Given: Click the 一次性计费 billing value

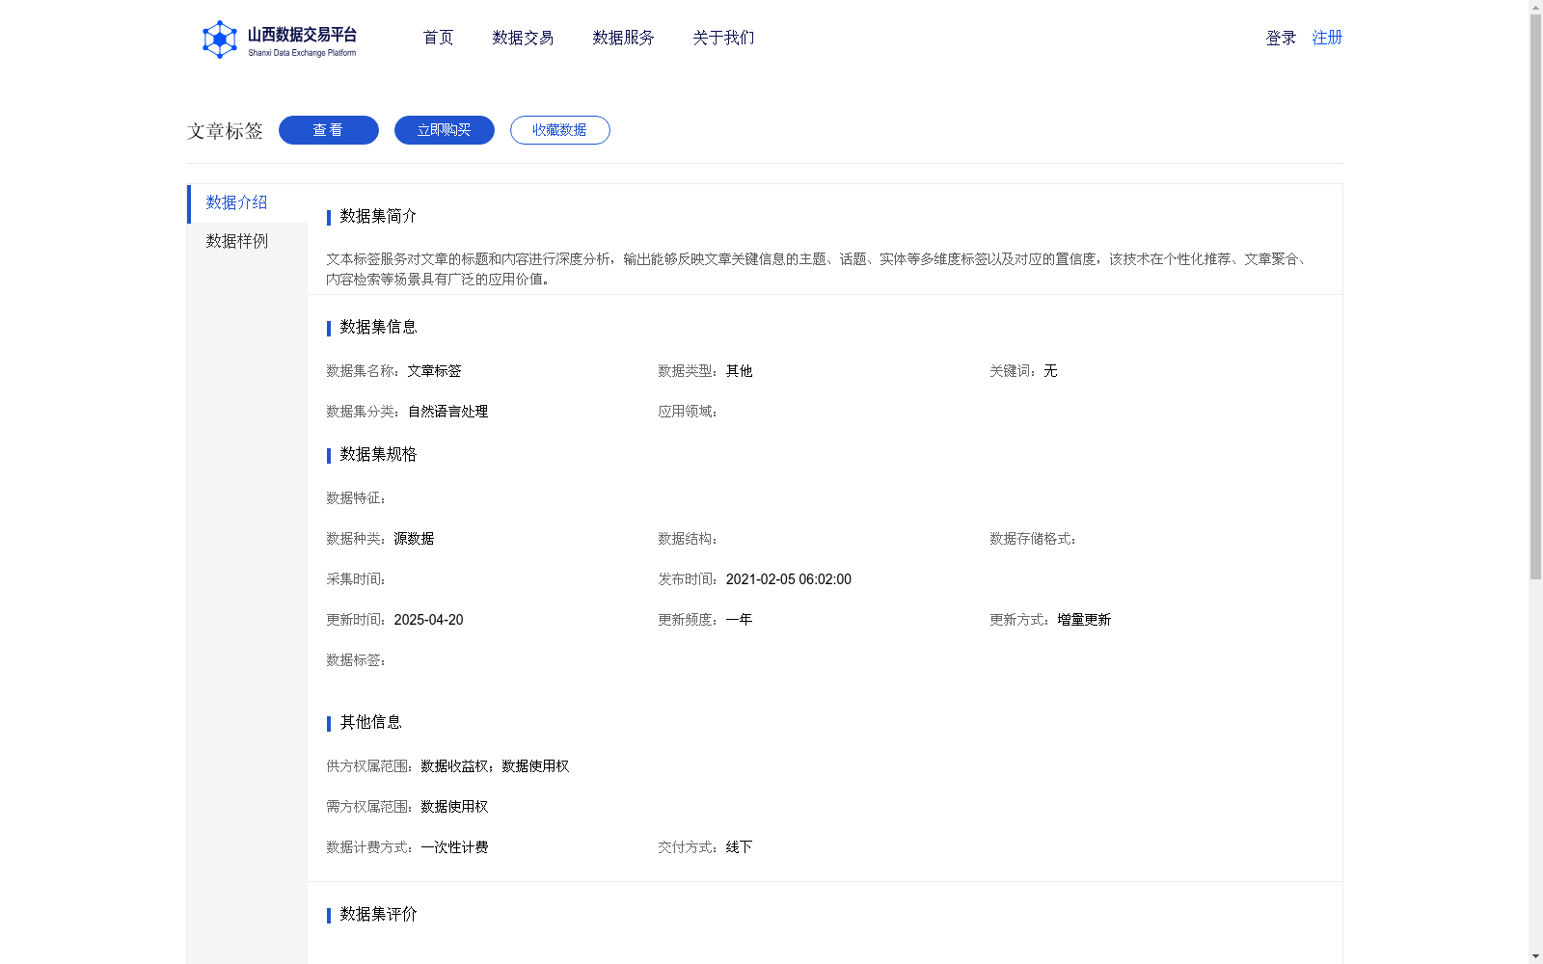Looking at the screenshot, I should point(454,847).
